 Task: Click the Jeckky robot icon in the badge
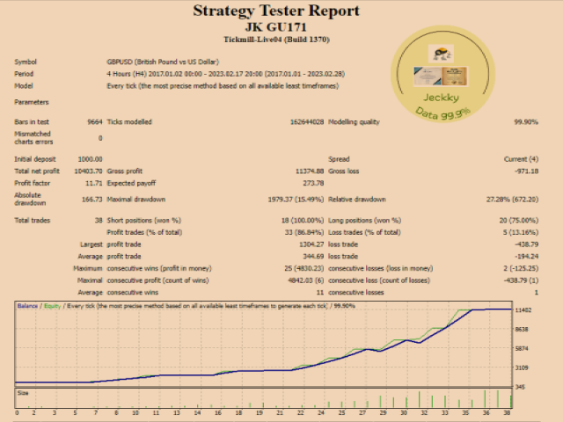coord(441,54)
